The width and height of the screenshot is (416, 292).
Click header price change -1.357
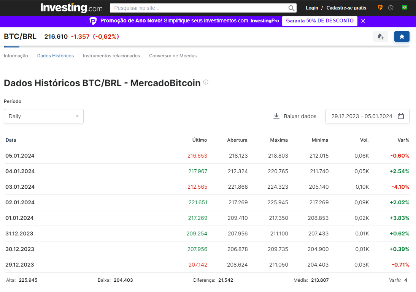[x=80, y=36]
